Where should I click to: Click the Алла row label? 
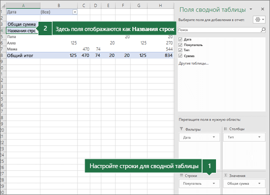11,43
